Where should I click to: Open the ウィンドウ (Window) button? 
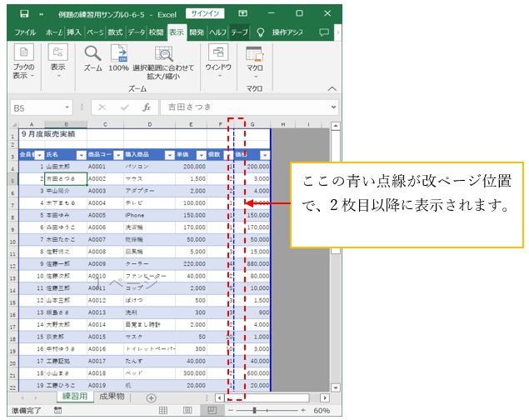coord(218,60)
